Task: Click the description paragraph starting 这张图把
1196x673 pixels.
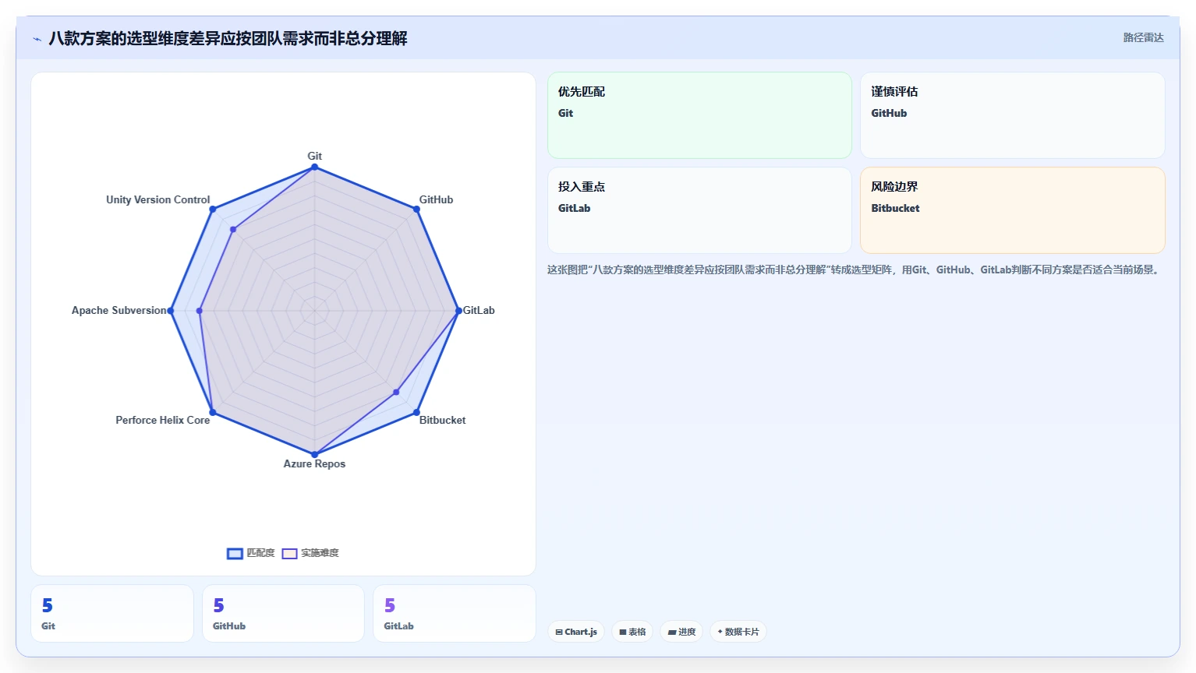Action: point(855,270)
